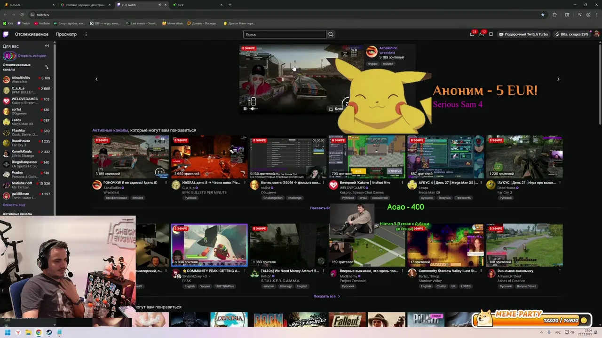The image size is (602, 338).
Task: Open options for ГОНОЧКИ AlinaRinRin card
Action: point(166,183)
